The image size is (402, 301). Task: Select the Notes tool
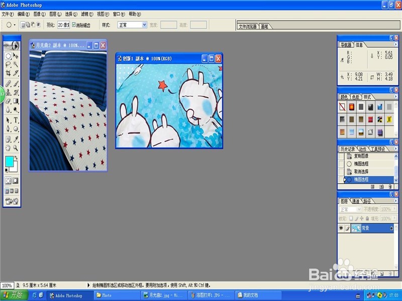pos(8,139)
